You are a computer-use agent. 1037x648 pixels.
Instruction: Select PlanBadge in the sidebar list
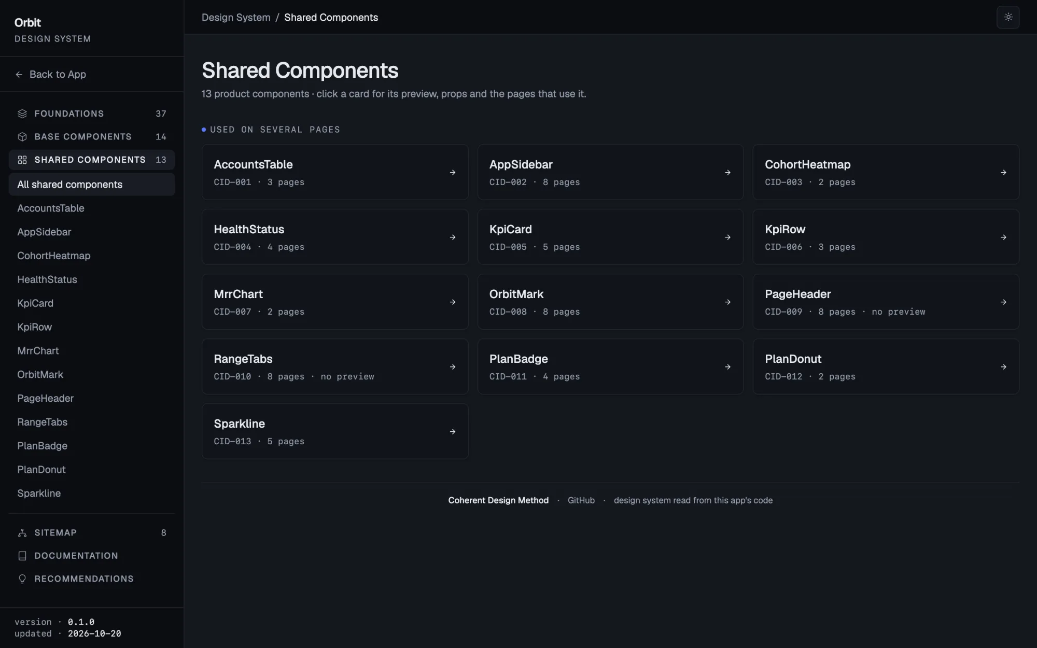coord(92,446)
